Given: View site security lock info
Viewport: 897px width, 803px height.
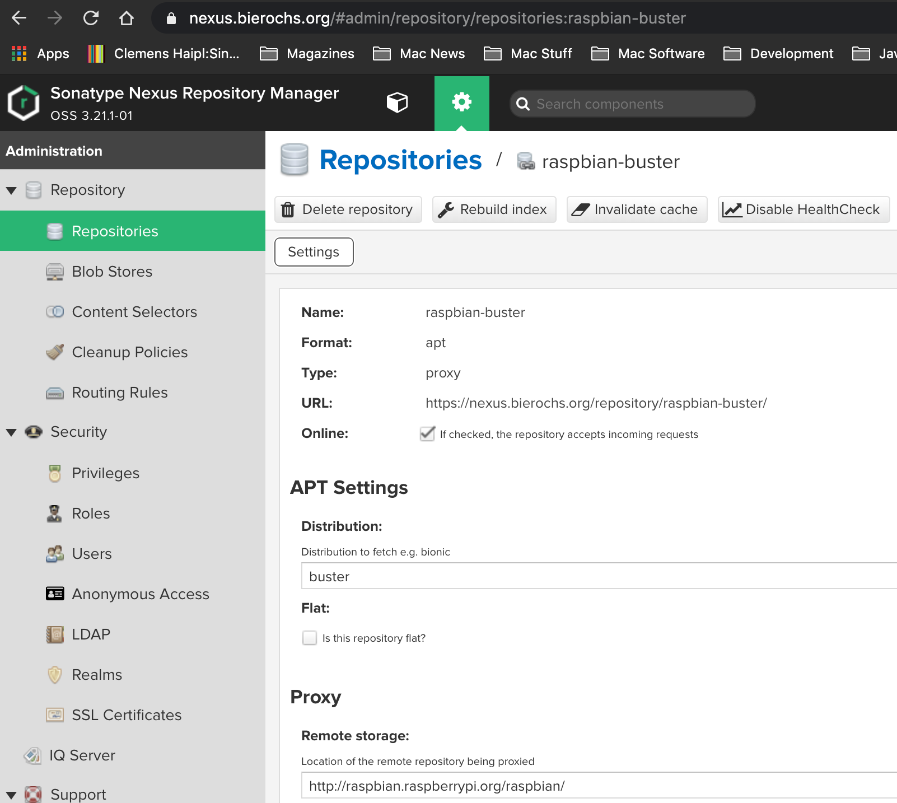Looking at the screenshot, I should click(x=171, y=18).
